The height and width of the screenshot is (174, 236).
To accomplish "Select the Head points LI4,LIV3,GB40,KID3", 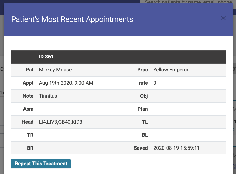I will (x=61, y=122).
